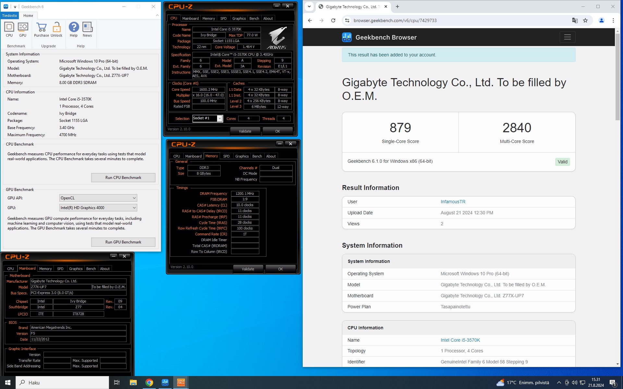Screen dimensions: 623x389
Task: Click the weather widget on taskbar
Action: pyautogui.click(x=523, y=383)
